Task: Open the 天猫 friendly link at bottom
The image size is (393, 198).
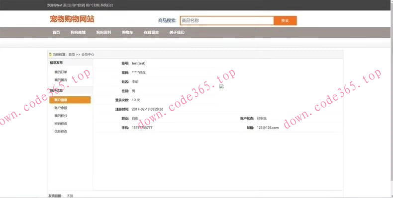Action: tap(70, 196)
